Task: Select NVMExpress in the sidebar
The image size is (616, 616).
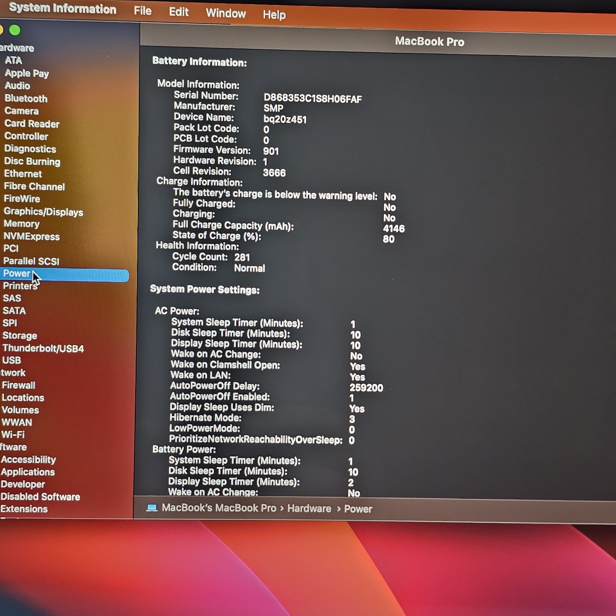Action: point(32,236)
